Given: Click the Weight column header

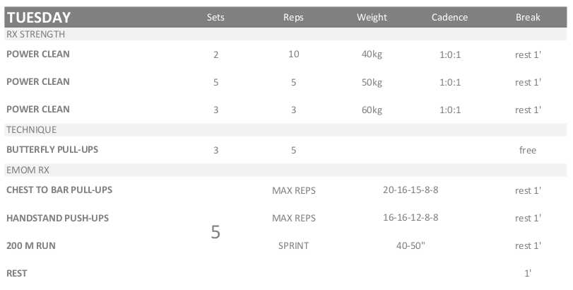Looking at the screenshot, I should pyautogui.click(x=372, y=18).
